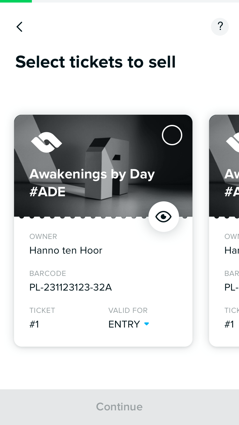Click ticket number #1 on second card

(229, 324)
